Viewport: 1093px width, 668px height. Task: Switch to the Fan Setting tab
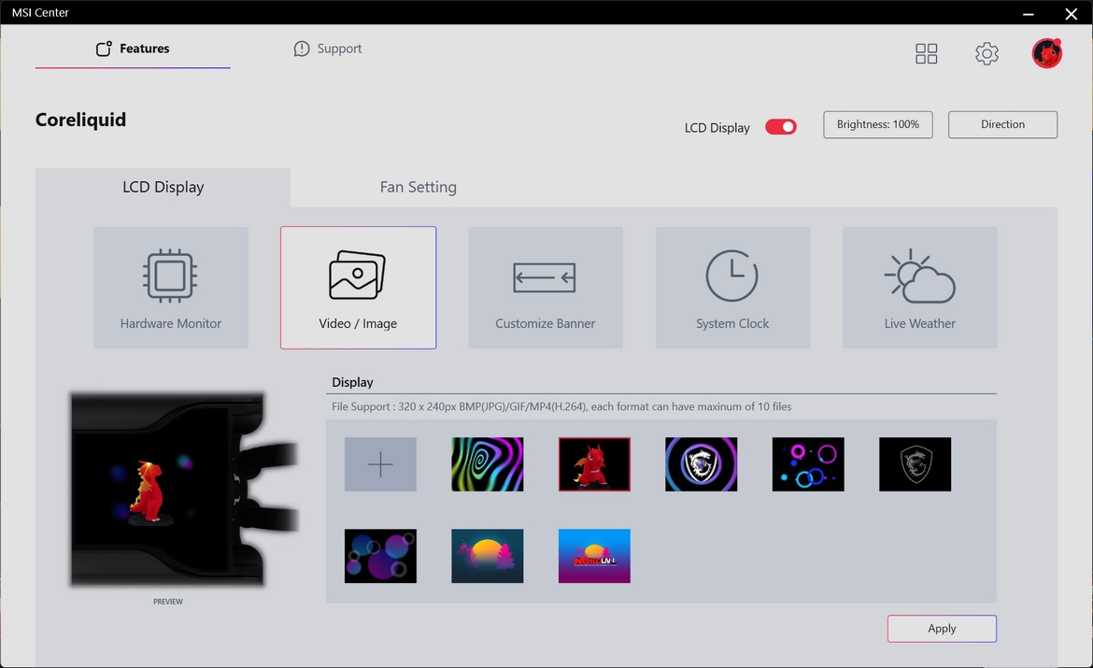pyautogui.click(x=419, y=187)
